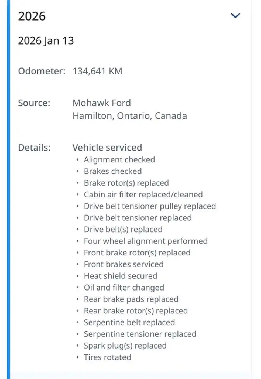Click Oil and filter changed item
The width and height of the screenshot is (261, 379).
pyautogui.click(x=124, y=288)
